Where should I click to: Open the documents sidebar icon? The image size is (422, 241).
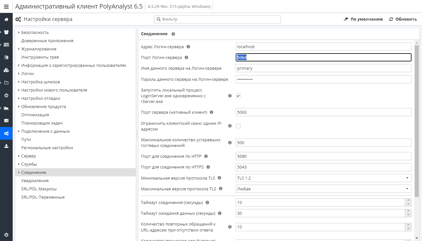(x=6, y=57)
